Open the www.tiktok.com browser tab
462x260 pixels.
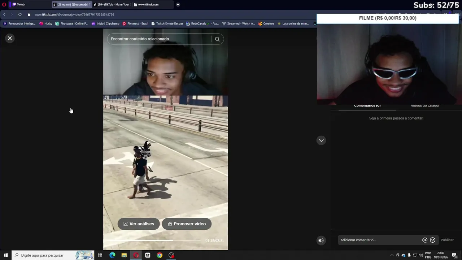pyautogui.click(x=152, y=5)
